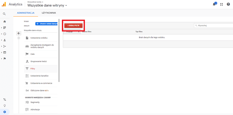Click the + DODAJ FILTR button
Screen dimensions: 233x115
[74, 26]
